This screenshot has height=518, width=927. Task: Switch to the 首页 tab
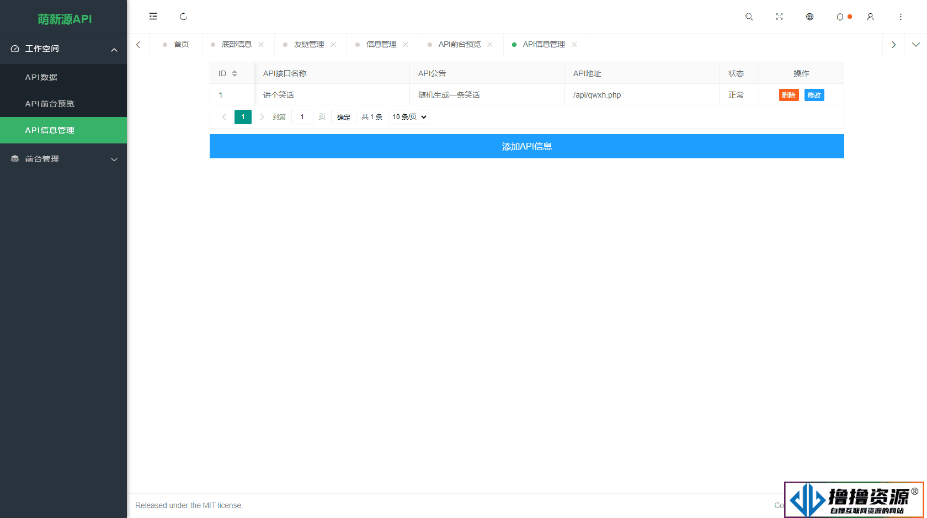(x=176, y=45)
